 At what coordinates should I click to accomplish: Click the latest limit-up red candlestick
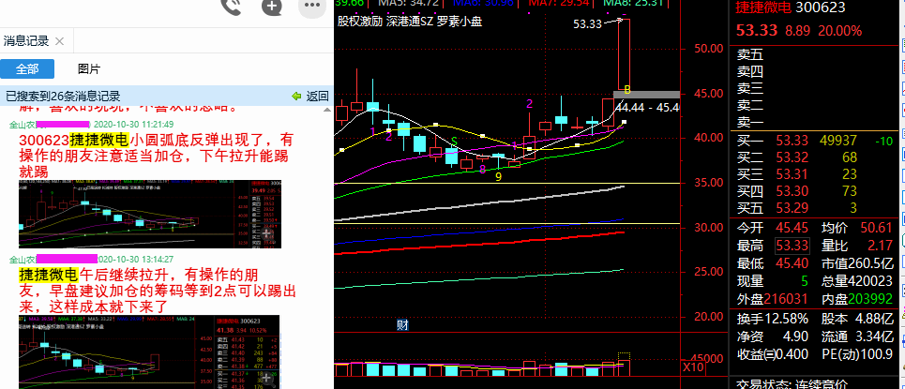pyautogui.click(x=624, y=54)
